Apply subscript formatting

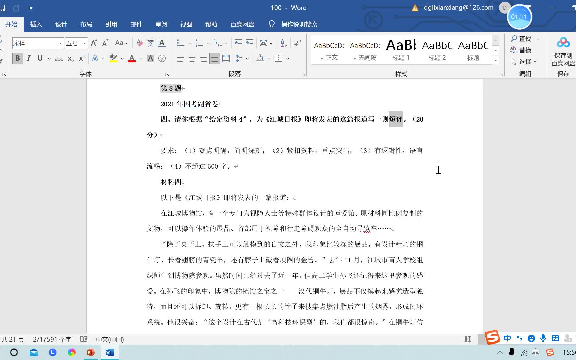coord(71,59)
